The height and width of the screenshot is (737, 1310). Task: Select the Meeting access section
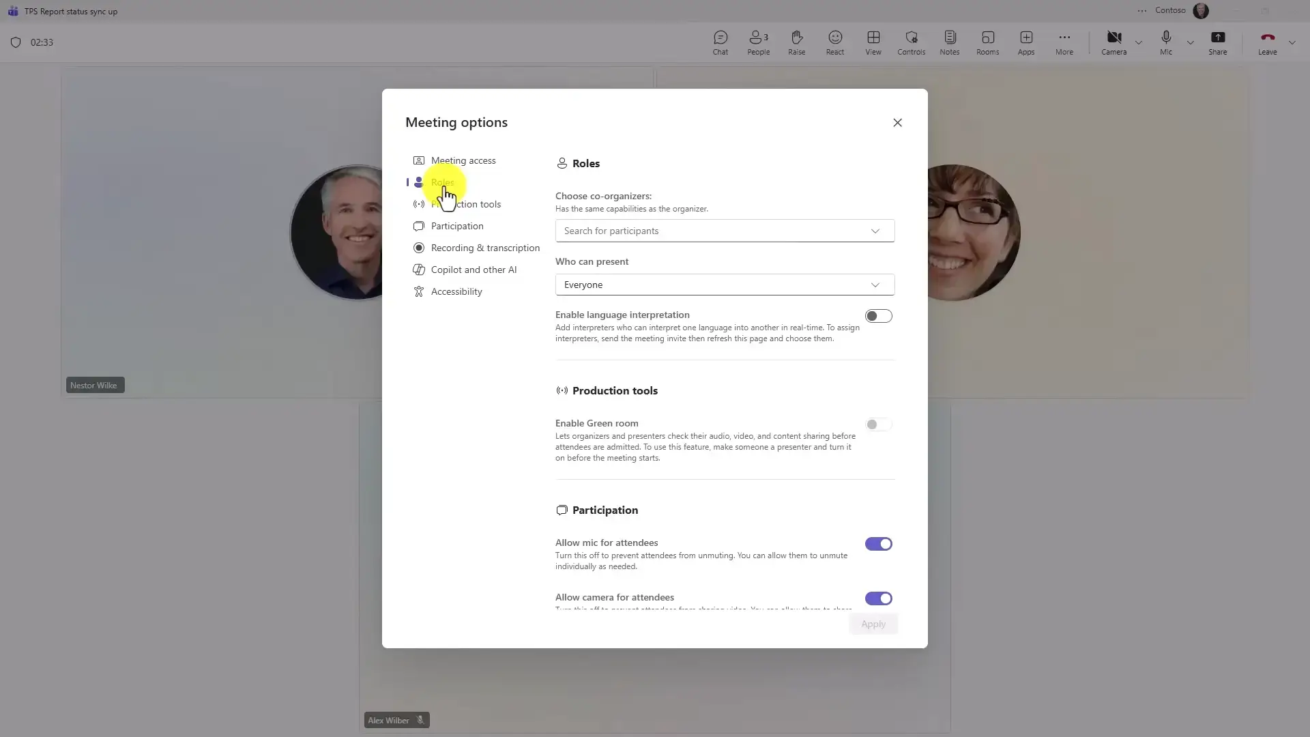(x=463, y=160)
